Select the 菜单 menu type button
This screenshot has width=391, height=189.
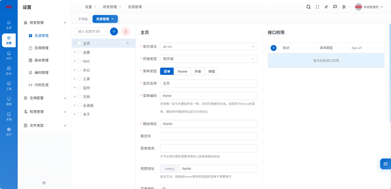[x=167, y=71]
